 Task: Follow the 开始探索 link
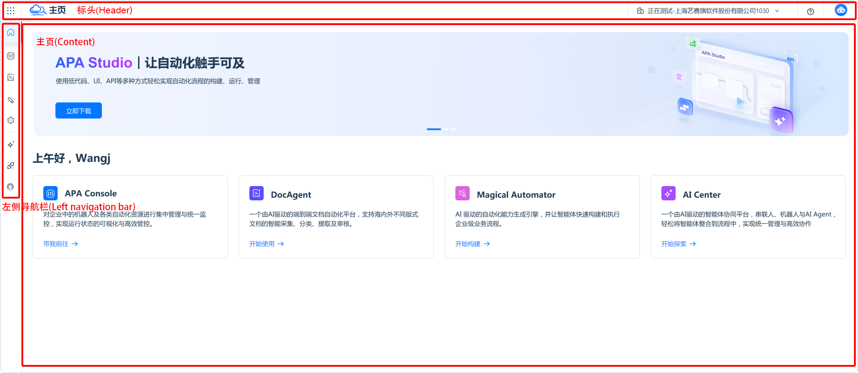point(679,244)
